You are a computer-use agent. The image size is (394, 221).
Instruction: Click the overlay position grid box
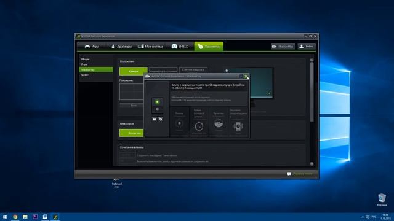[131, 91]
